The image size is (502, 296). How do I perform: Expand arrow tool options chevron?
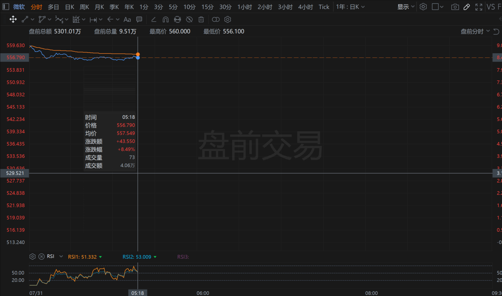pyautogui.click(x=117, y=20)
